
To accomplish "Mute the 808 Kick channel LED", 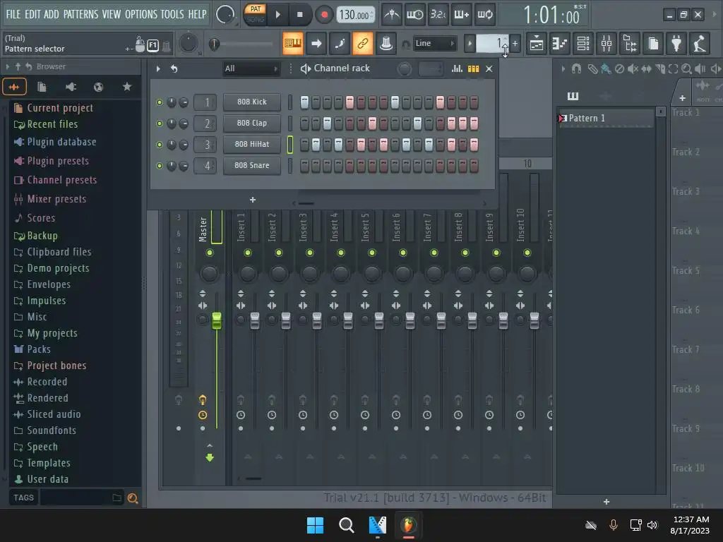I will coord(160,102).
